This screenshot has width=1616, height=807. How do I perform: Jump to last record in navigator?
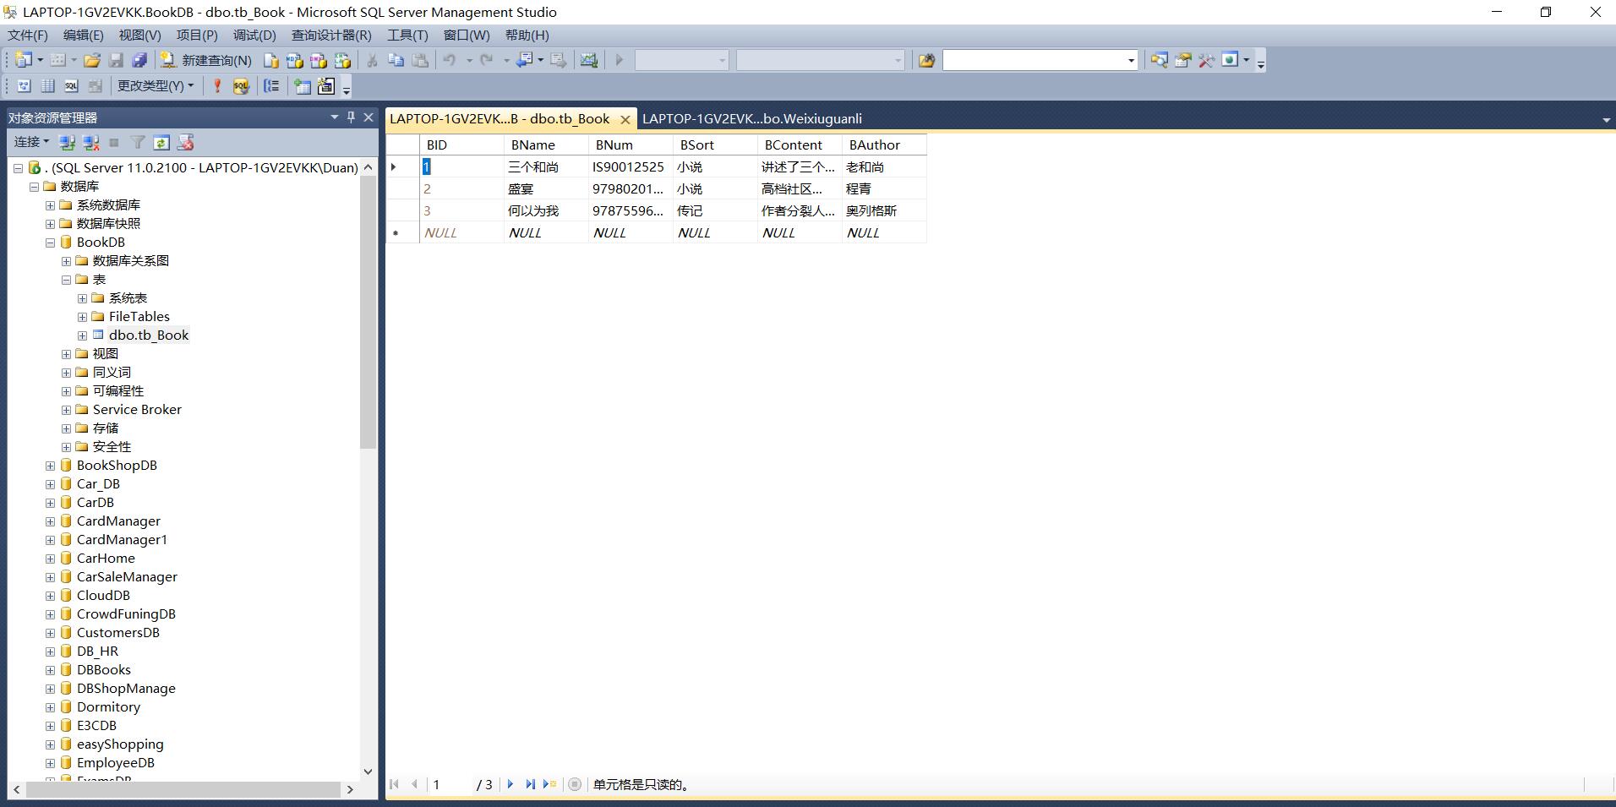530,784
